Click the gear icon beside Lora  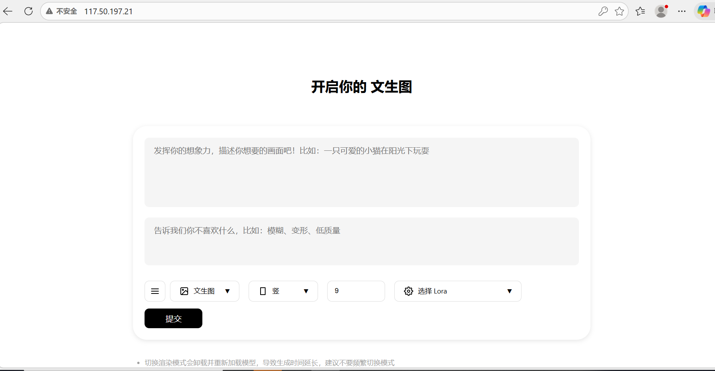coord(409,291)
